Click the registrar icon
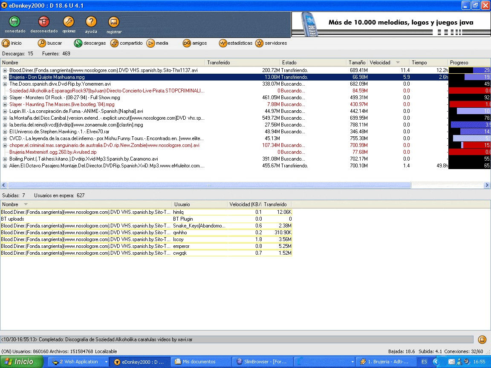The height and width of the screenshot is (368, 491). click(x=114, y=23)
